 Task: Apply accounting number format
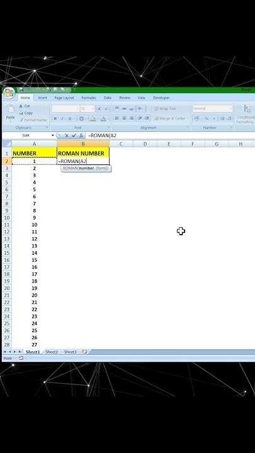[196, 118]
